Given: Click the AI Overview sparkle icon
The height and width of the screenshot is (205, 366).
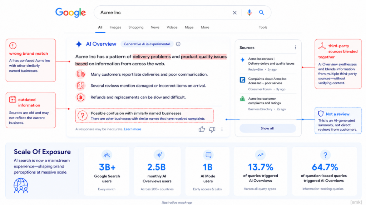Looking at the screenshot, I should (79, 44).
